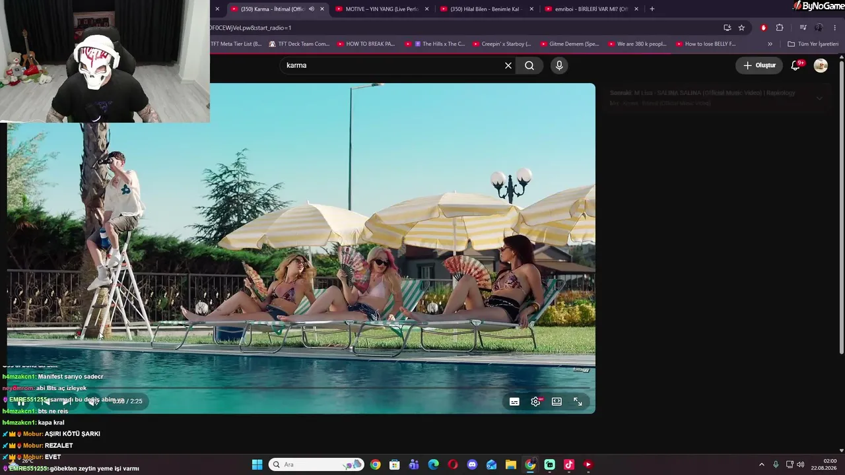Viewport: 845px width, 475px height.
Task: Open the Windows Start menu
Action: [x=257, y=464]
